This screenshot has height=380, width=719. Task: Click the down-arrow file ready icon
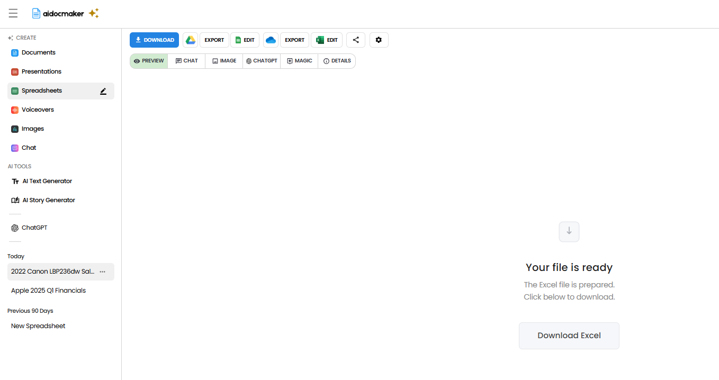pos(569,231)
